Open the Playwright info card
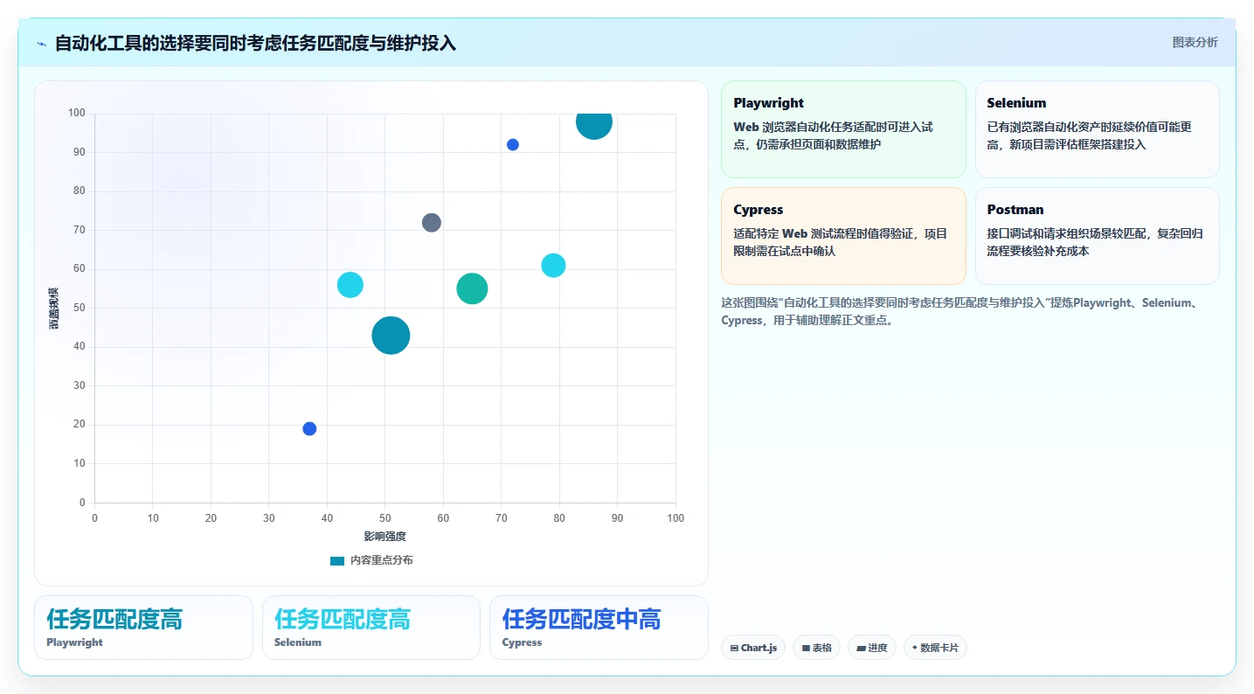Image resolution: width=1254 pixels, height=694 pixels. tap(843, 129)
